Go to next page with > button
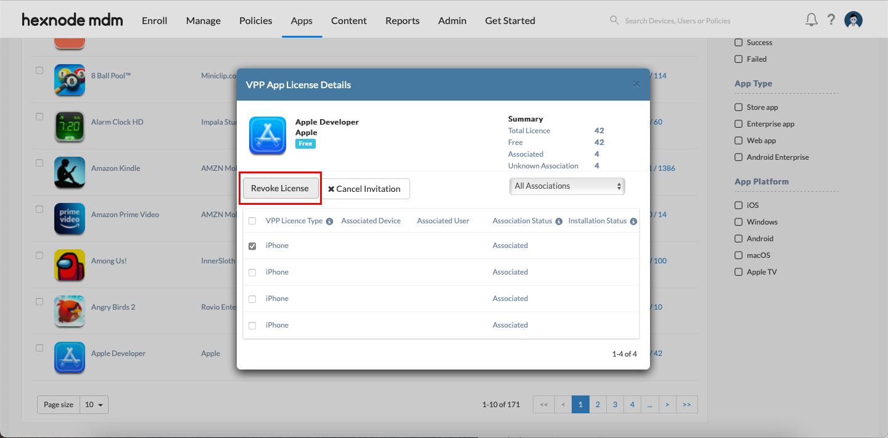 667,405
